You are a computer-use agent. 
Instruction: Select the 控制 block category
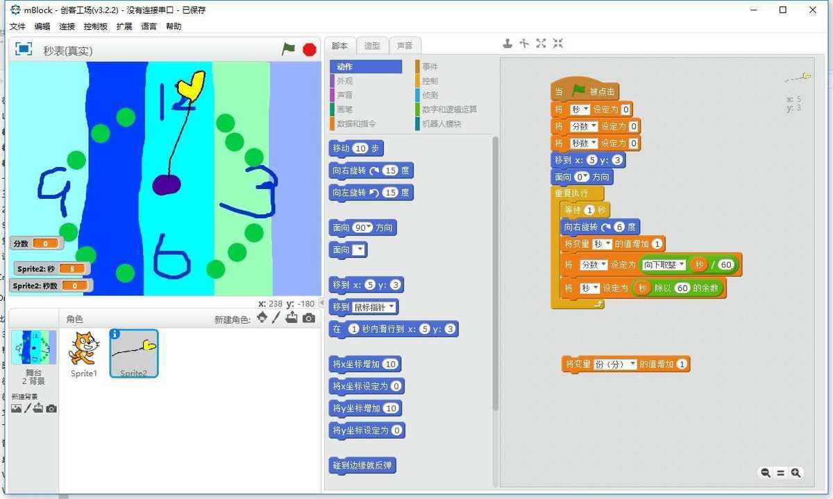click(430, 81)
